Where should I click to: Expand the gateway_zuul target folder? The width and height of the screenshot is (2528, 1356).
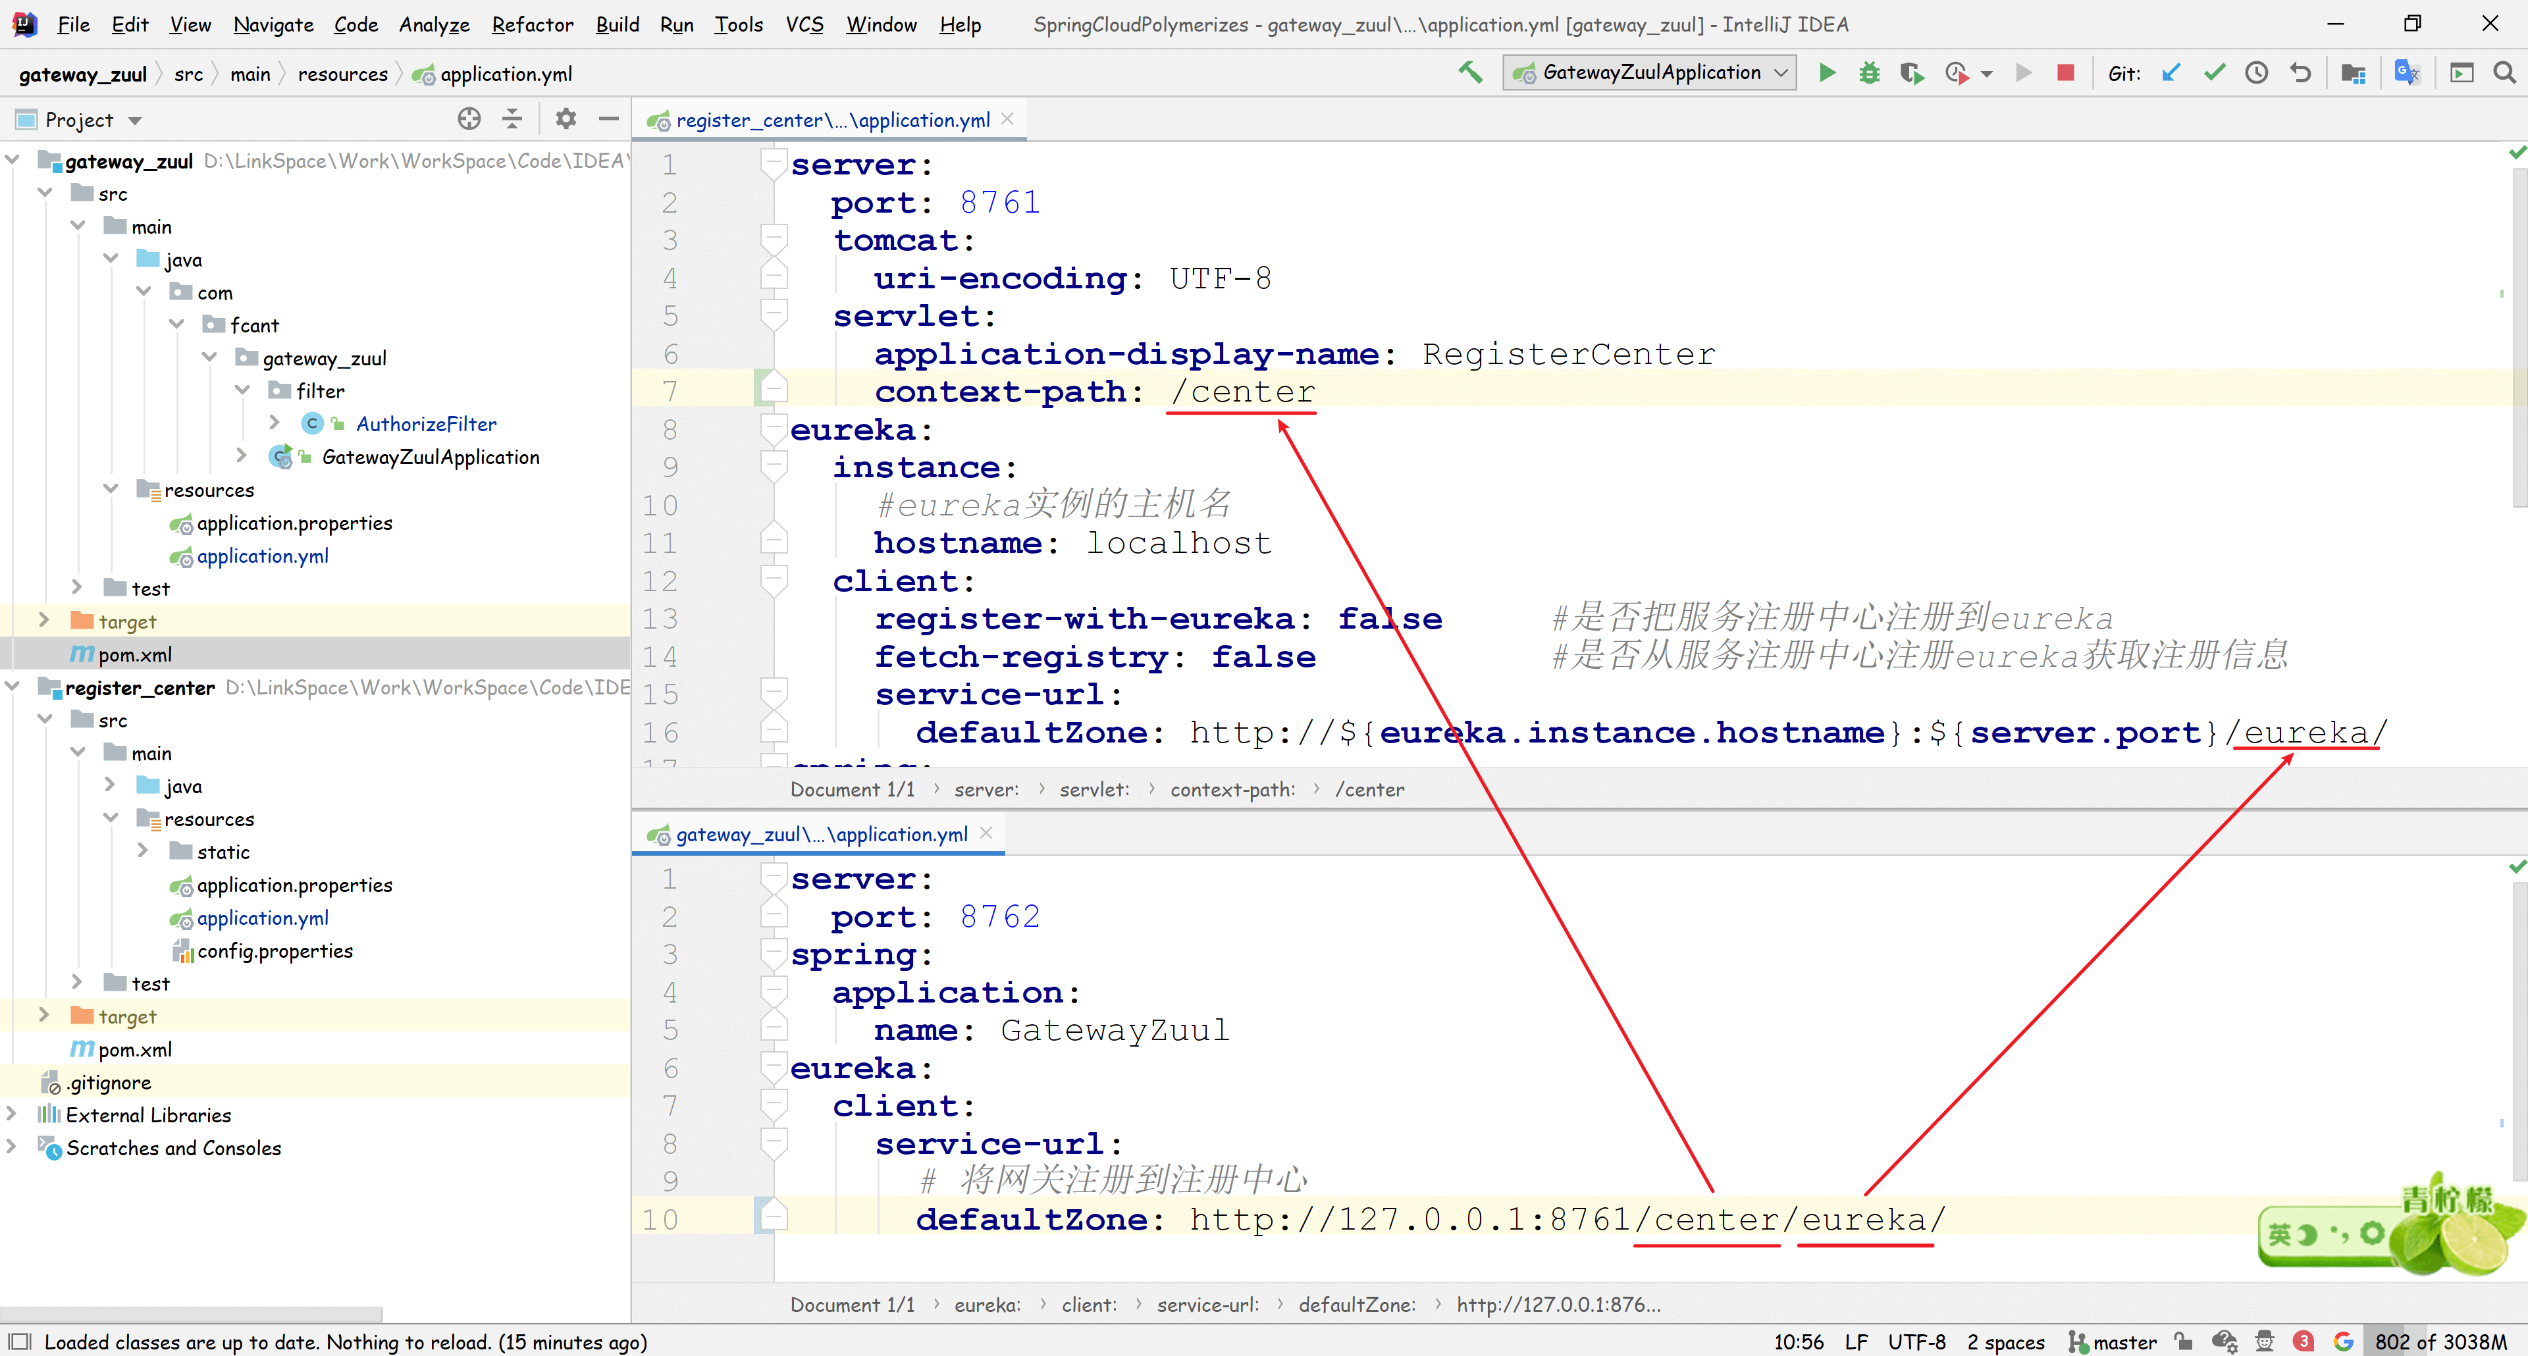(x=43, y=620)
